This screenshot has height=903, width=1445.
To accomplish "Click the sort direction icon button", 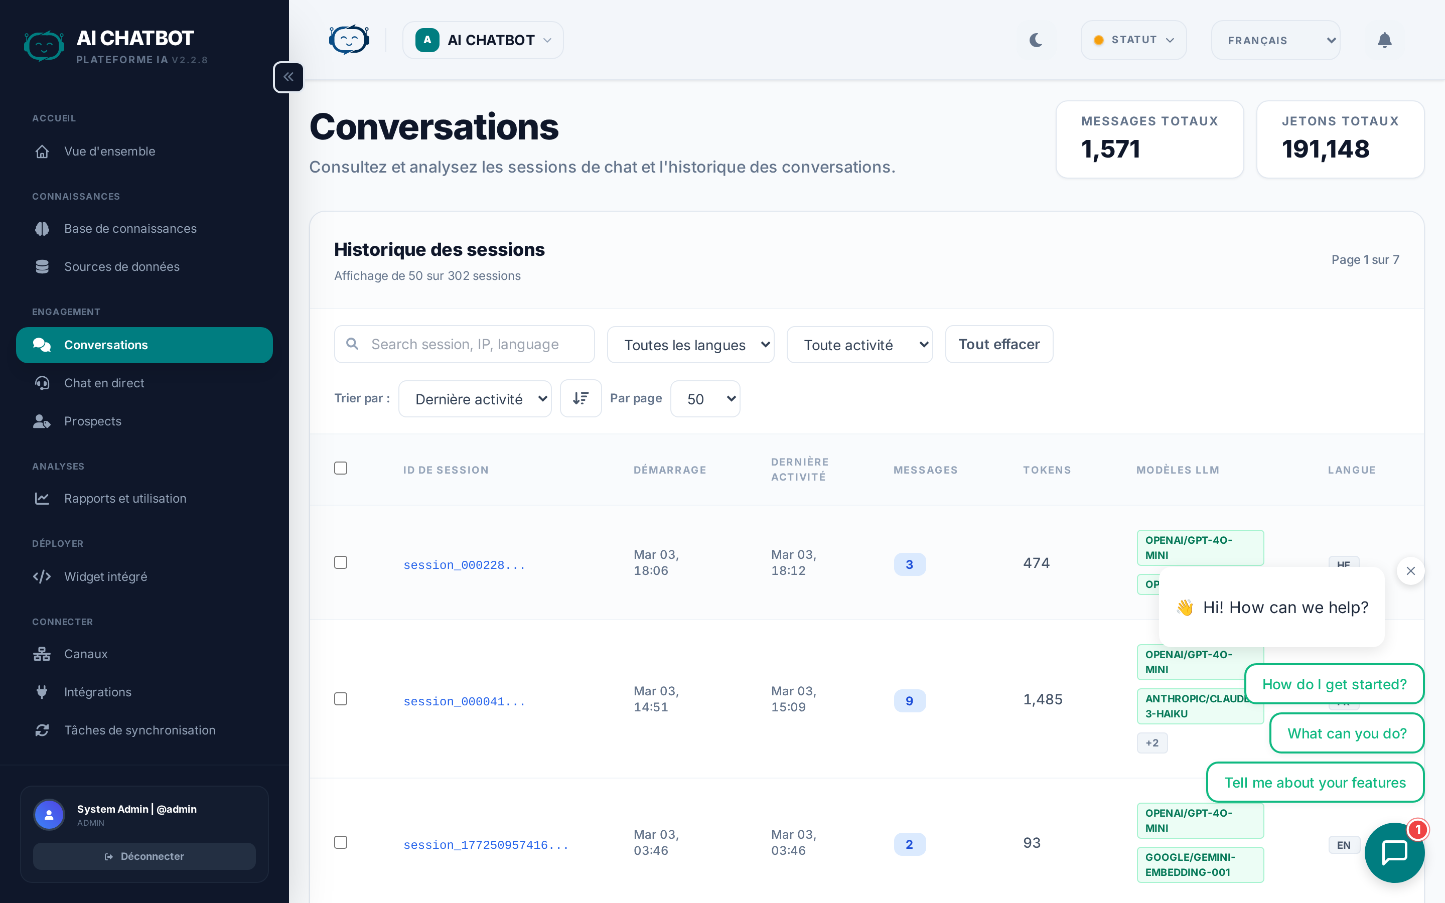I will tap(581, 398).
